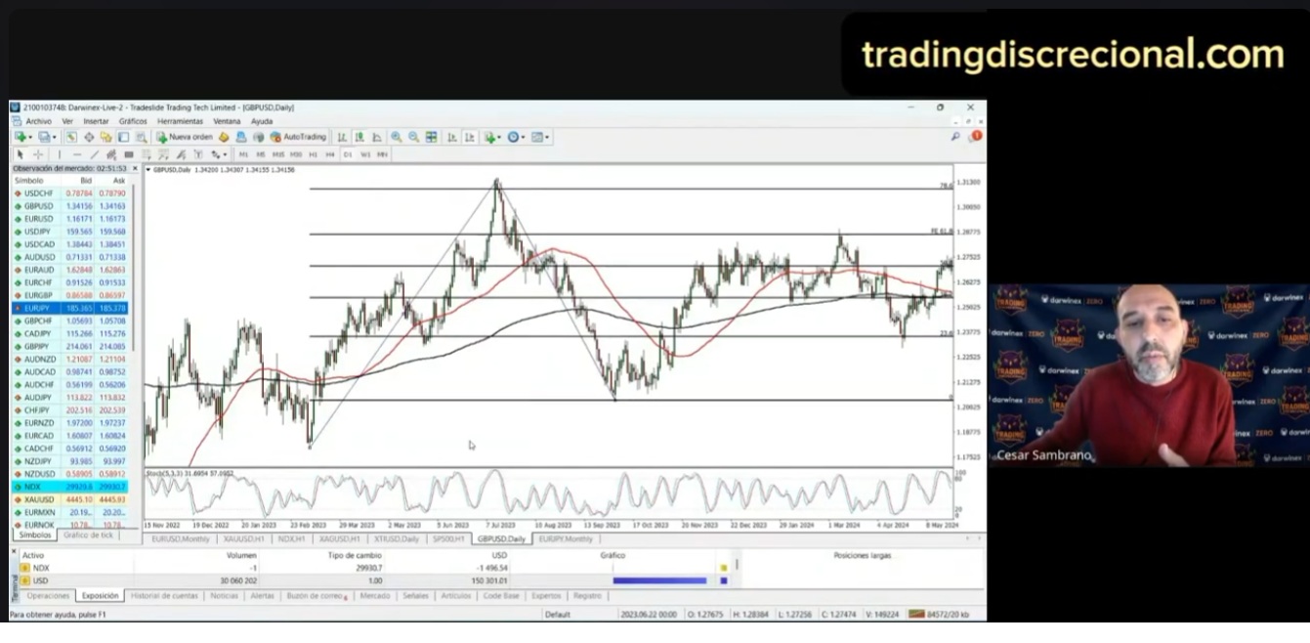Click the USD exposure blue bar
The height and width of the screenshot is (643, 1310).
coord(659,580)
